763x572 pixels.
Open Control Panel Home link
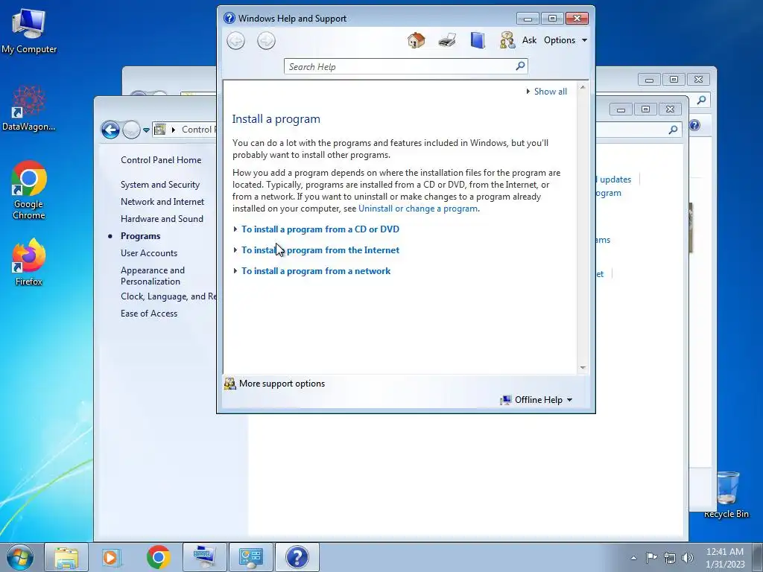tap(161, 160)
